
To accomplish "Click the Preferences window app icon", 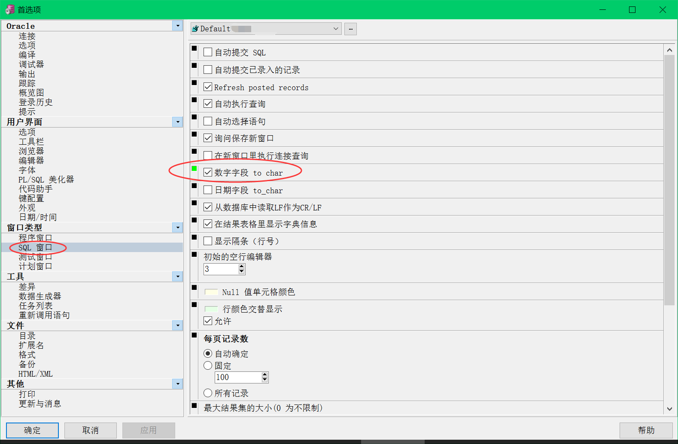I will click(9, 9).
